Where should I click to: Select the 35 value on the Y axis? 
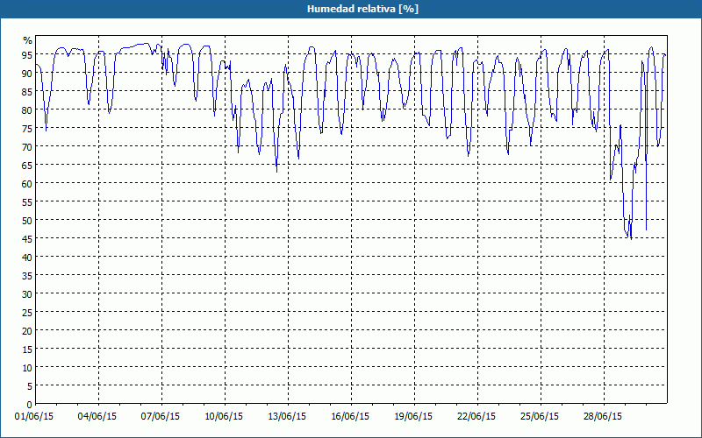(x=27, y=275)
